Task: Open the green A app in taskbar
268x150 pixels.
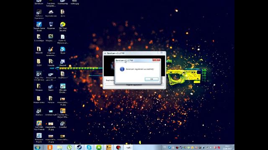Action: (x=99, y=147)
